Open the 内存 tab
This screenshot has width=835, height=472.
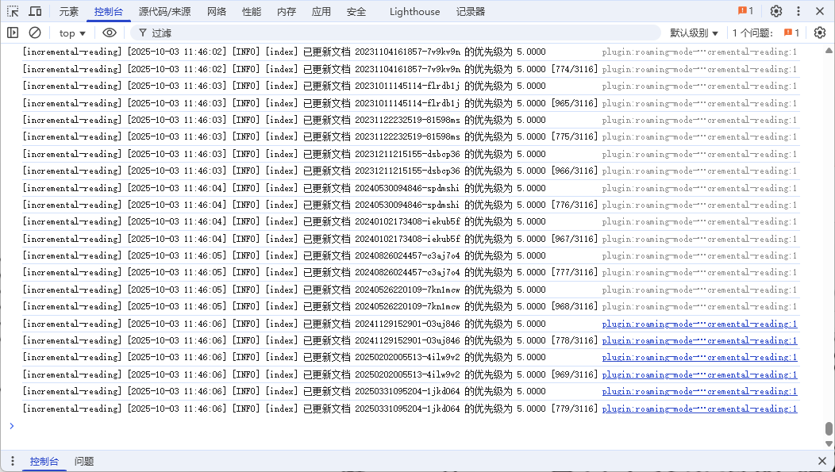(x=286, y=11)
